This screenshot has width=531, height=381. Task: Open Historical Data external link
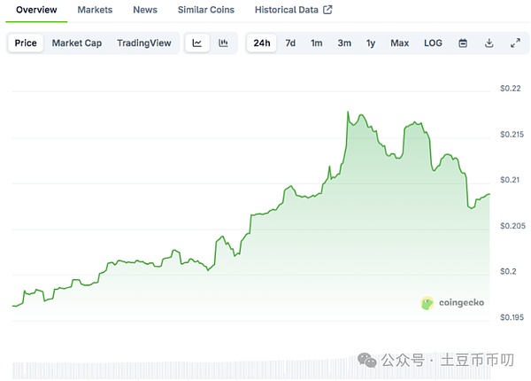(293, 10)
